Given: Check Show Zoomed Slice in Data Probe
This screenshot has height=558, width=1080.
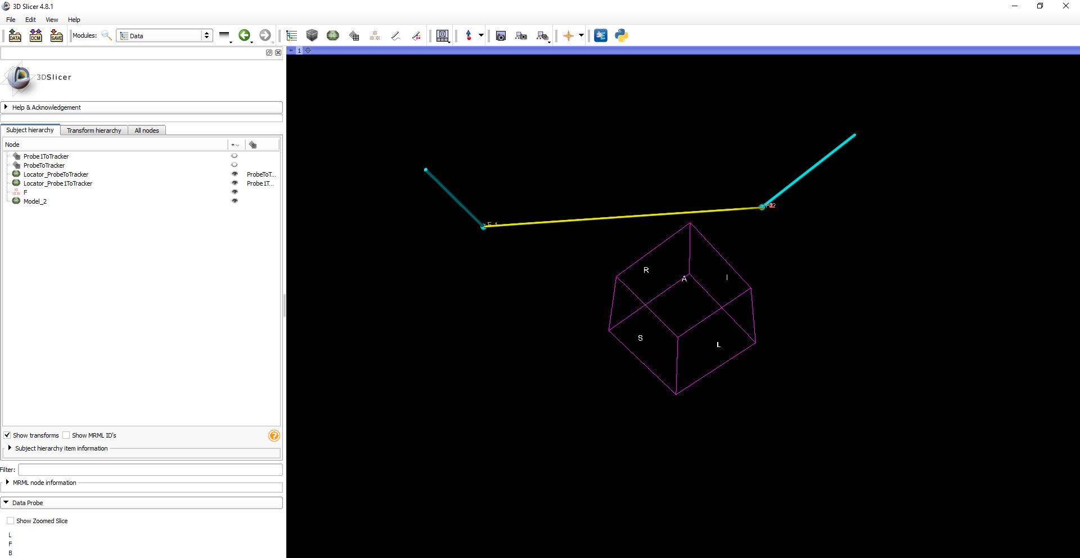Looking at the screenshot, I should point(10,520).
